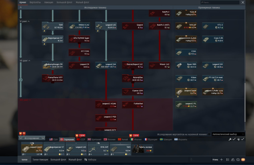The height and width of the screenshot is (165, 254).
Task: Select the locked Gepard vehicle card
Action: (133, 26)
